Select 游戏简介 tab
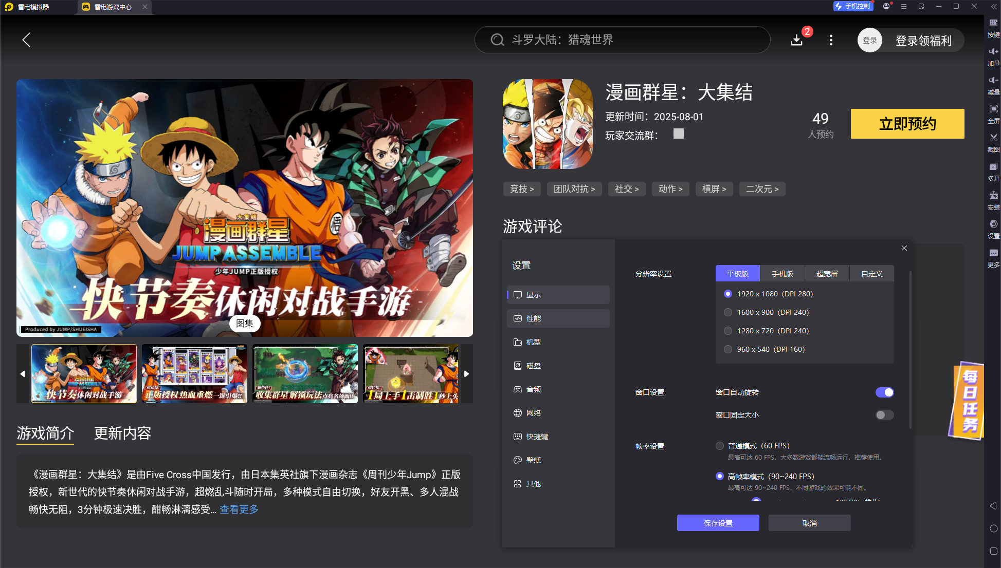 [45, 433]
